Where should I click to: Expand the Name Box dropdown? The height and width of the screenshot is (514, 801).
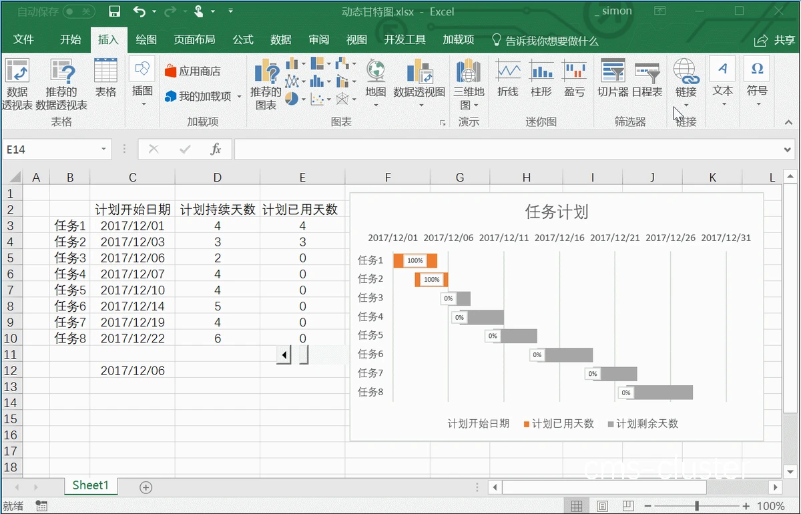pyautogui.click(x=104, y=150)
